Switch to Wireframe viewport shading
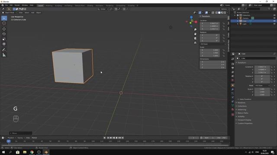 pyautogui.click(x=216, y=12)
